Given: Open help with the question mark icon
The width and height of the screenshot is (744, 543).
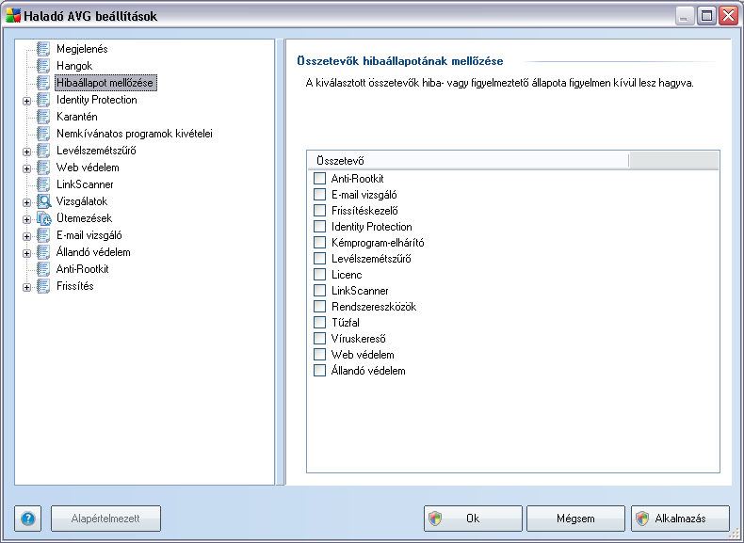Looking at the screenshot, I should [x=28, y=519].
